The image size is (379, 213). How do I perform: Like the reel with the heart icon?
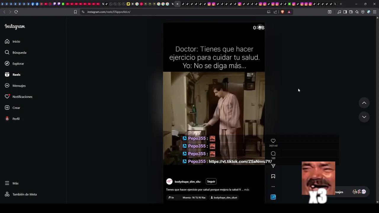coord(273,141)
